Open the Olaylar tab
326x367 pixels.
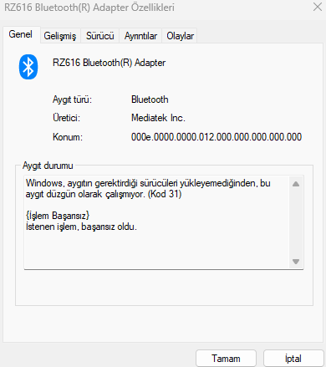coord(180,36)
